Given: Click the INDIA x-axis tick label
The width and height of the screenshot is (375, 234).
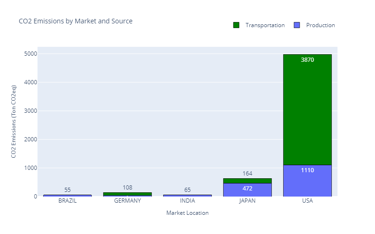Looking at the screenshot, I should click(x=187, y=201).
